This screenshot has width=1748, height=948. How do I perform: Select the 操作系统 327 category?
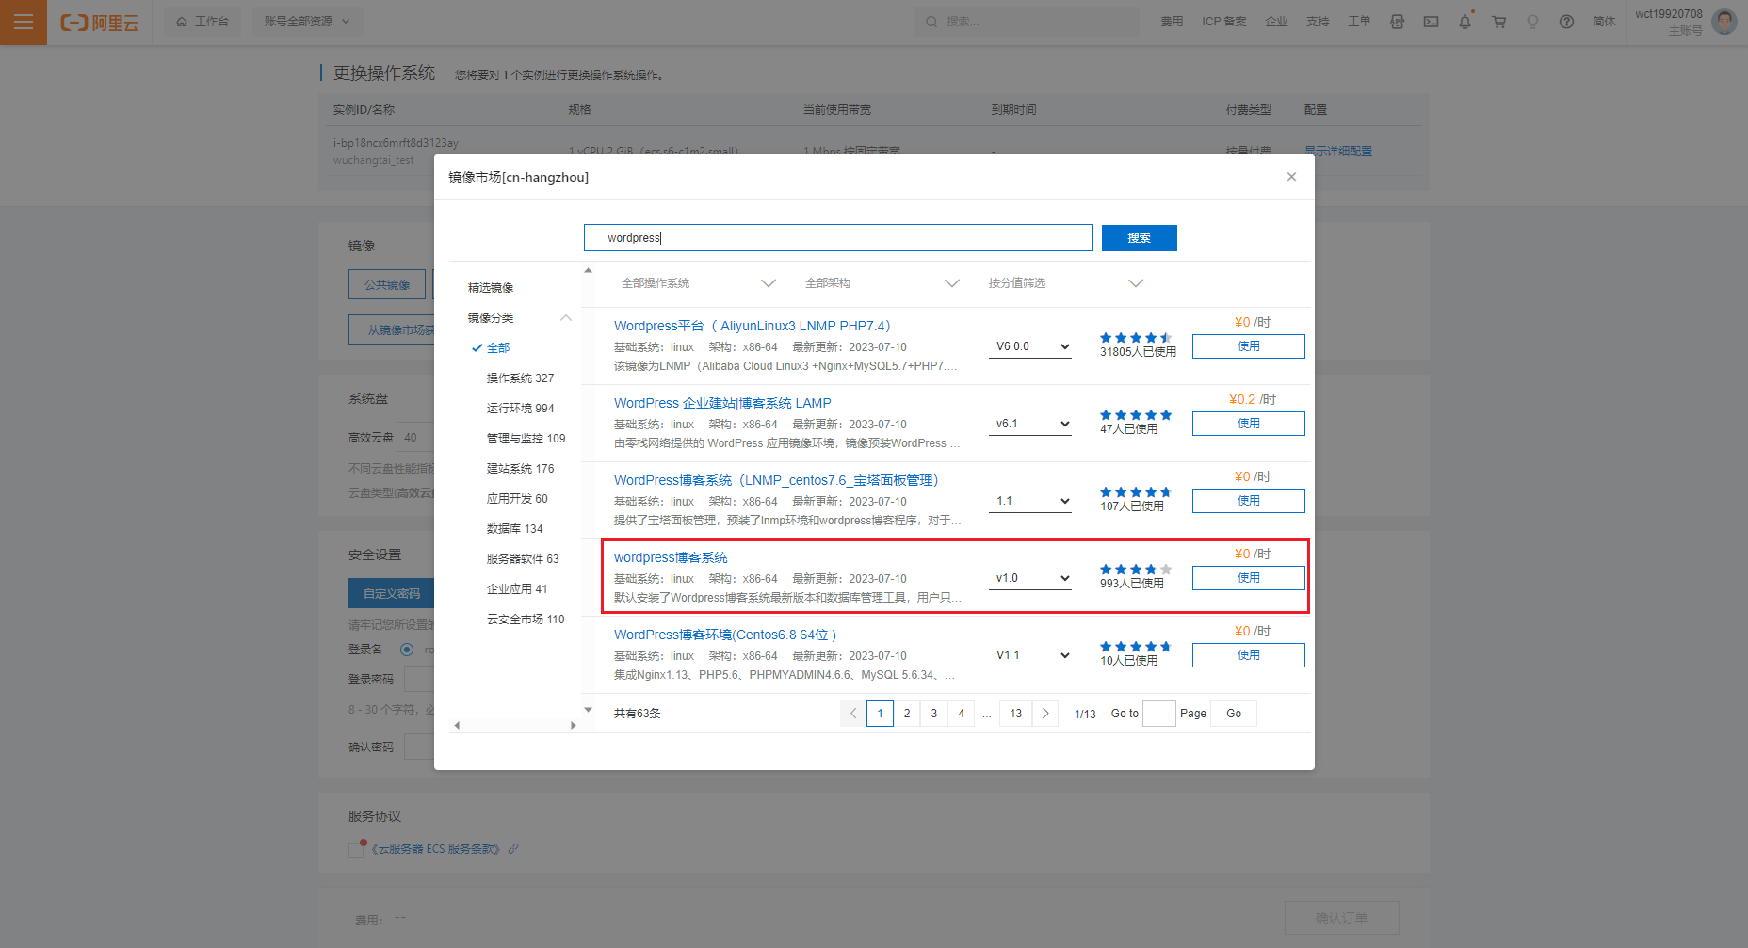pyautogui.click(x=520, y=378)
